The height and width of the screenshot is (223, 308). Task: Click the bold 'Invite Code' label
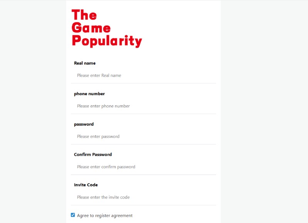coord(86,185)
